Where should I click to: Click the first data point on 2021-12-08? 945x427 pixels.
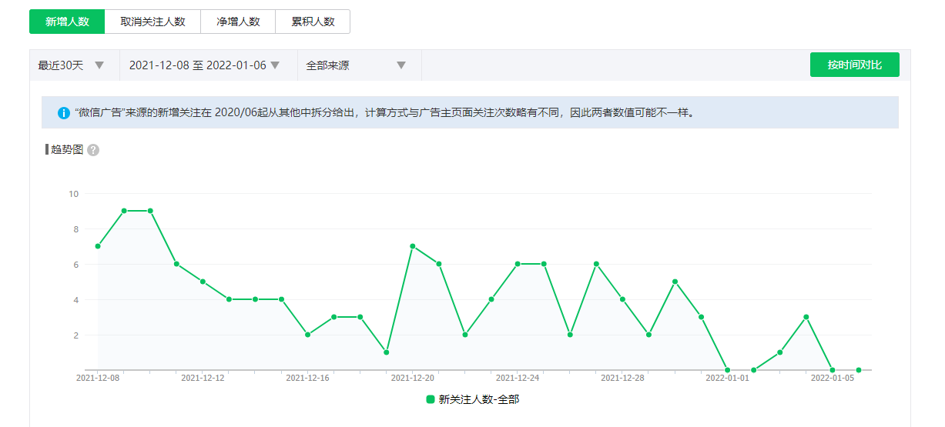click(x=98, y=246)
